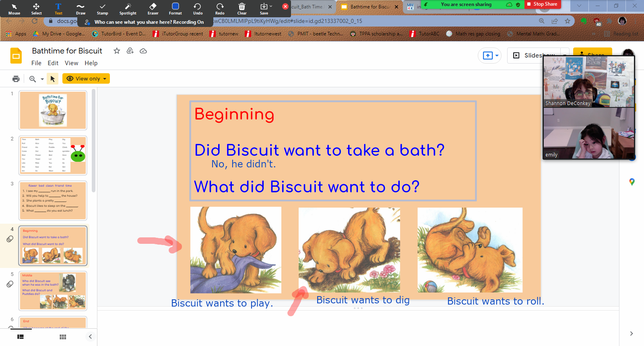
Task: Save the annotation screenshot
Action: tap(264, 9)
